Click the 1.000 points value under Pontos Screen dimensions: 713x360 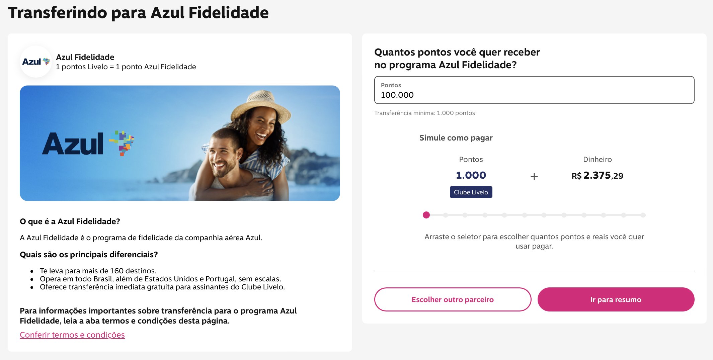coord(471,175)
